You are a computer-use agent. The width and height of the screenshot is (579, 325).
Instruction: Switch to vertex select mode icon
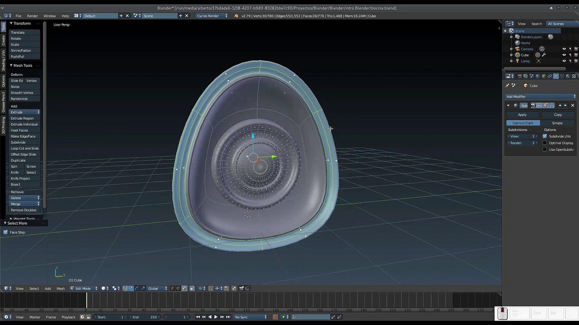pos(172,288)
